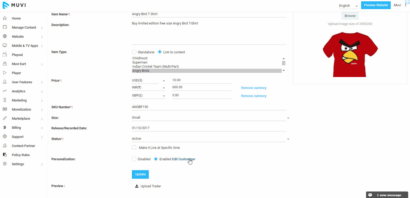Click the Mobile & TV Apps monitor icon
The height and width of the screenshot is (198, 410).
click(5, 45)
